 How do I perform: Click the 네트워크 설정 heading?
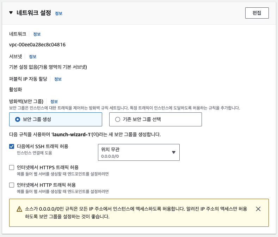[x=34, y=13]
